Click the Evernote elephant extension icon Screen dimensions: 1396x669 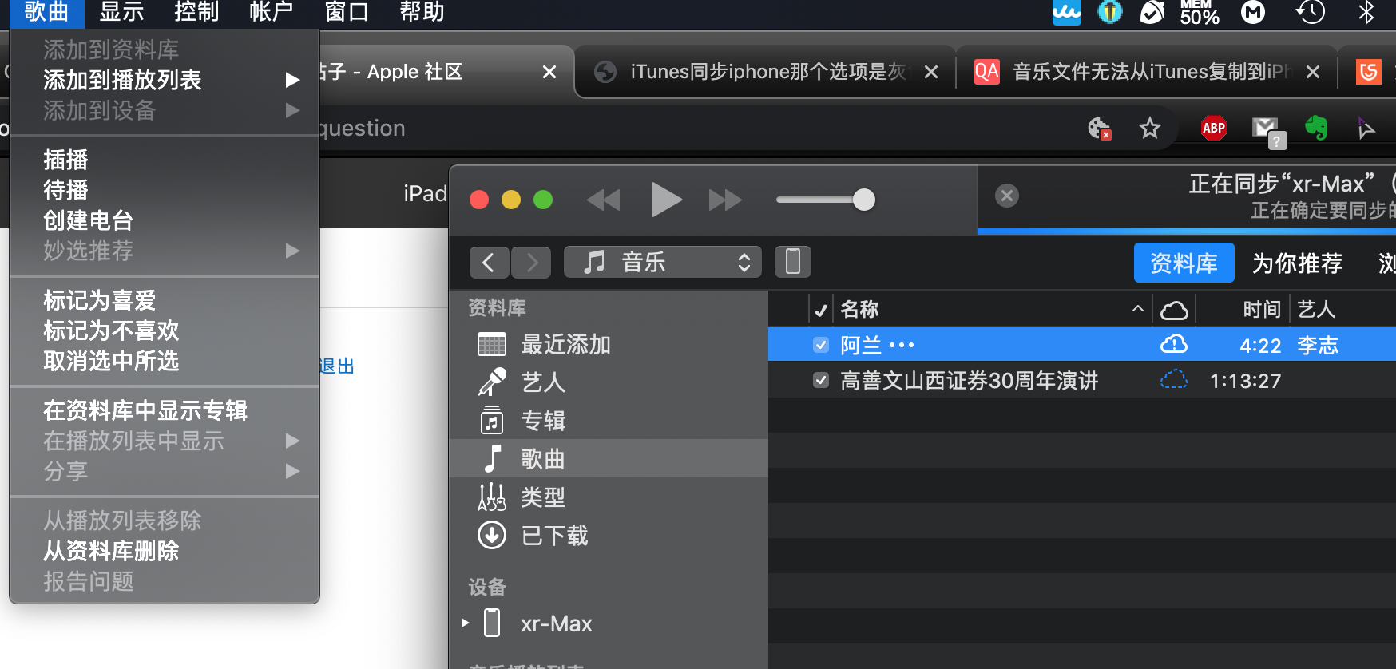(1315, 128)
